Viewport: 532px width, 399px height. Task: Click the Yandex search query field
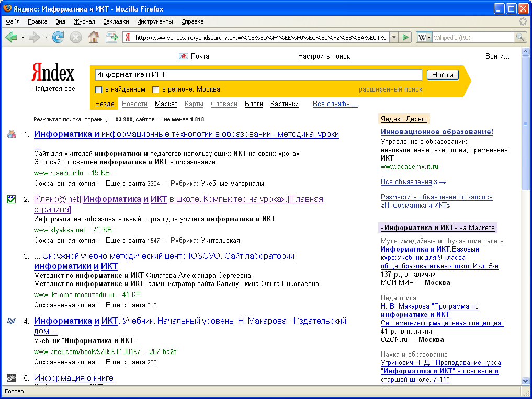point(258,75)
